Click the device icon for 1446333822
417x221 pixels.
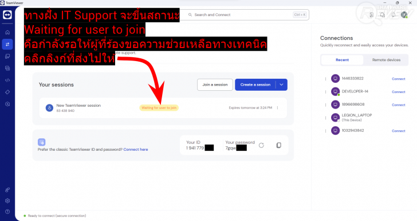pyautogui.click(x=335, y=78)
